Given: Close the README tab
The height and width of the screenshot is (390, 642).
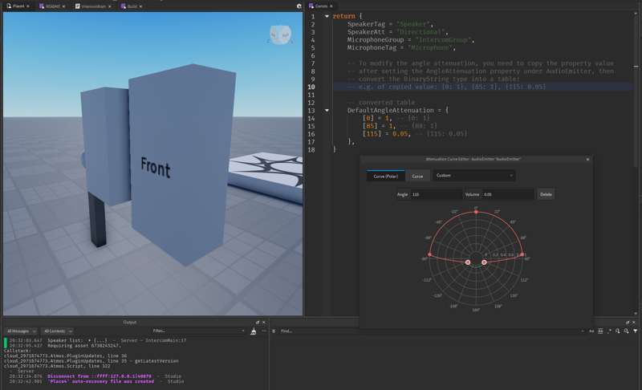Looking at the screenshot, I should coord(64,6).
